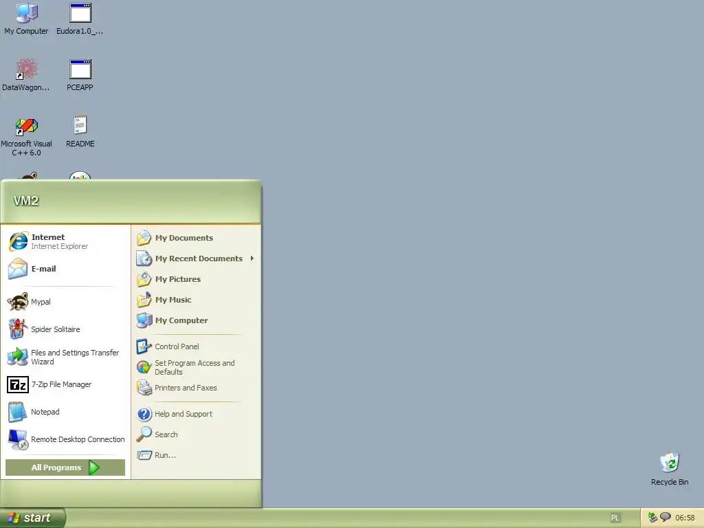Image resolution: width=704 pixels, height=528 pixels.
Task: Open the Run... dialog icon
Action: click(x=144, y=455)
